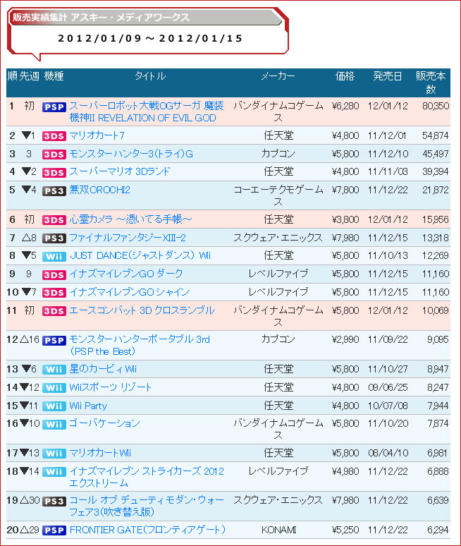This screenshot has width=461, height=546.
Task: Select sales figure 80,350
Action: click(435, 106)
